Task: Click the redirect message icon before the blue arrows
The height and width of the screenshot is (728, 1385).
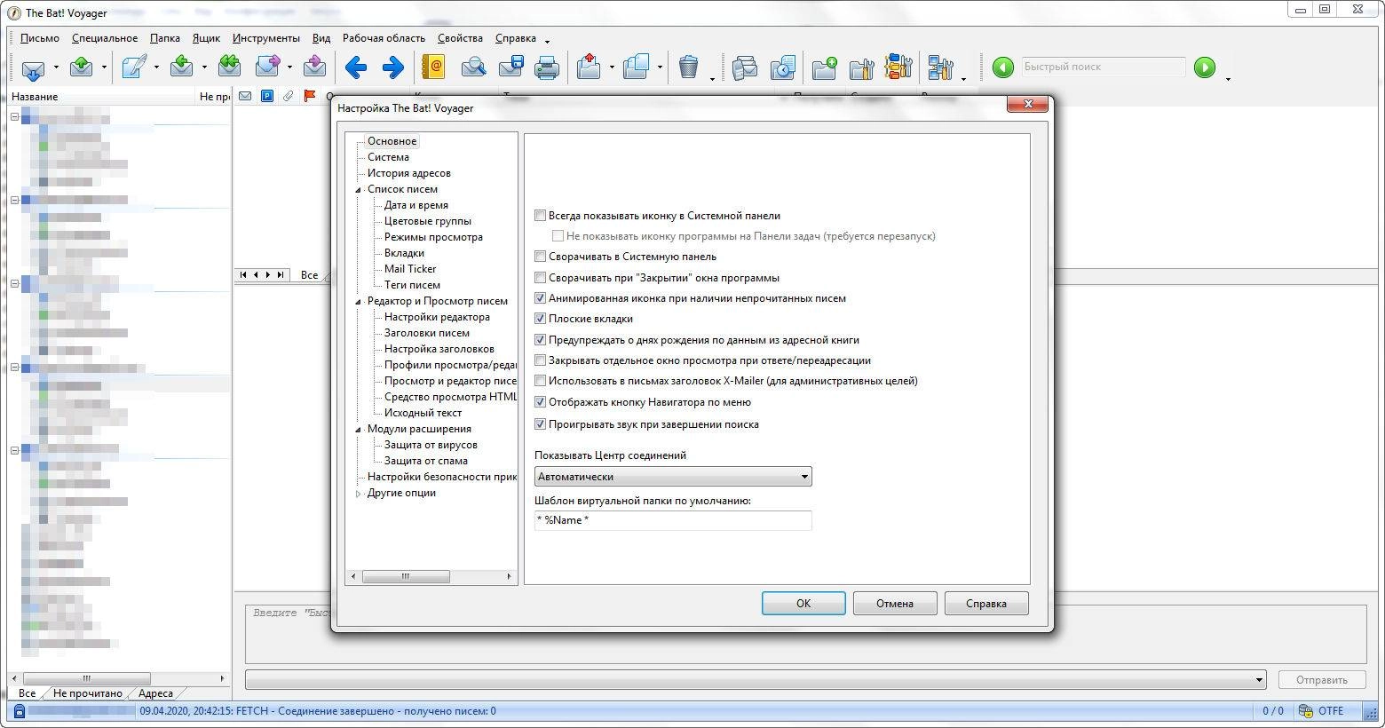Action: point(314,67)
